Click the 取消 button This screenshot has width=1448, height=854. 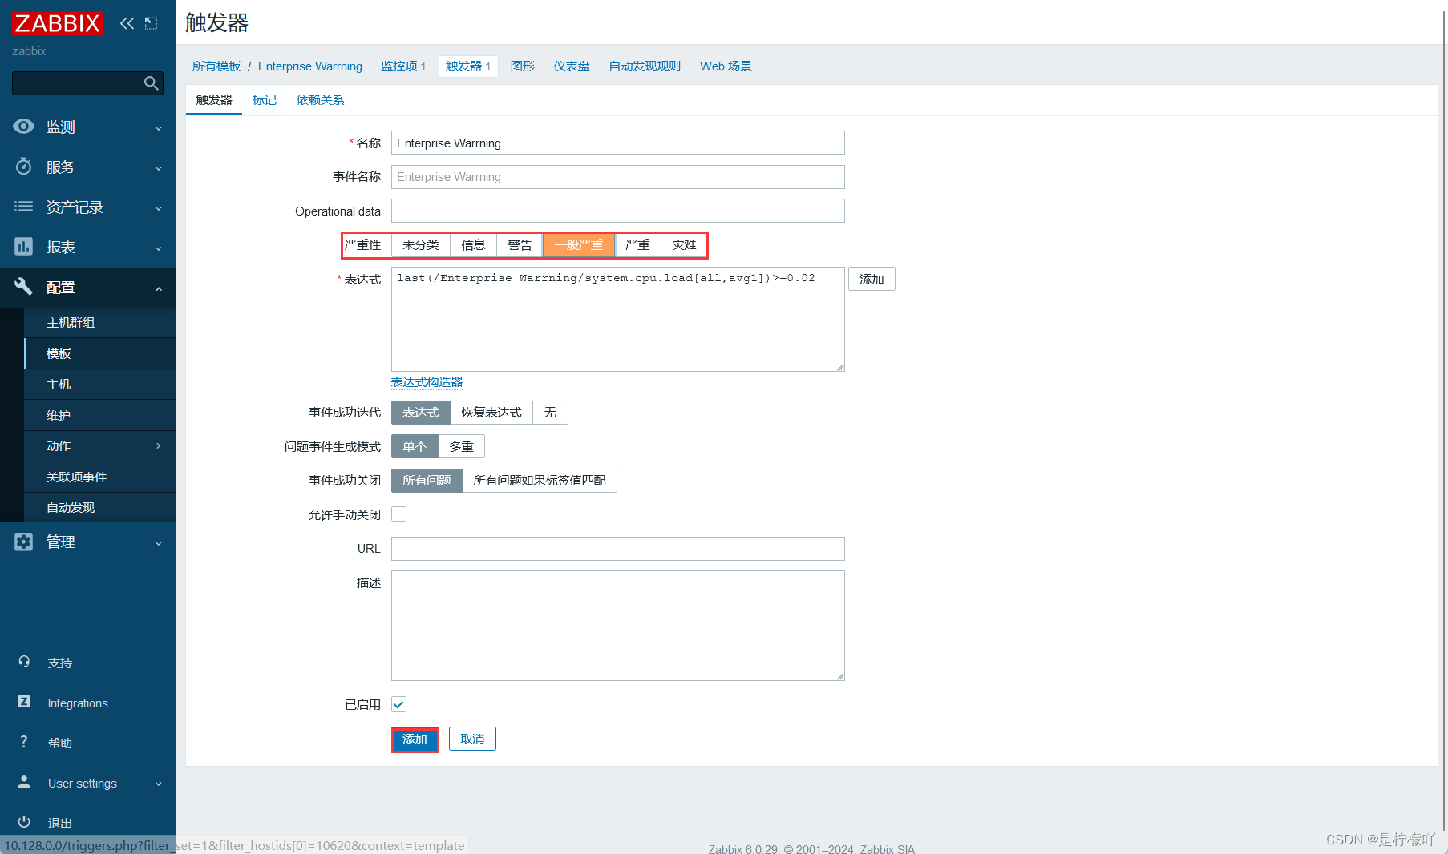click(x=472, y=739)
